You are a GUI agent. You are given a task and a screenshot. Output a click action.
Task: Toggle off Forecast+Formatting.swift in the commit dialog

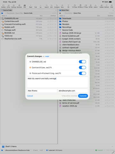pos(82,73)
